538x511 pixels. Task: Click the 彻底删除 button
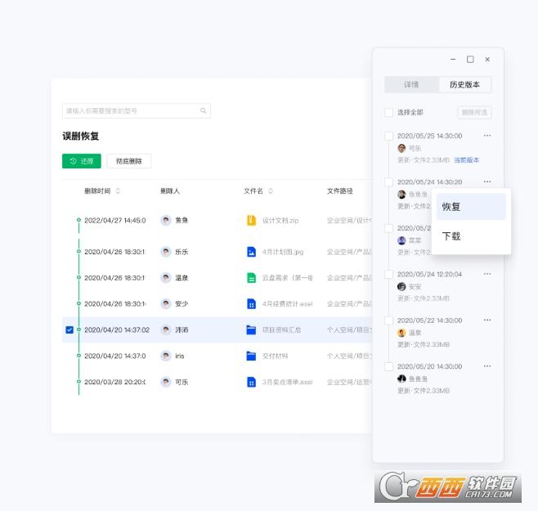pos(128,161)
